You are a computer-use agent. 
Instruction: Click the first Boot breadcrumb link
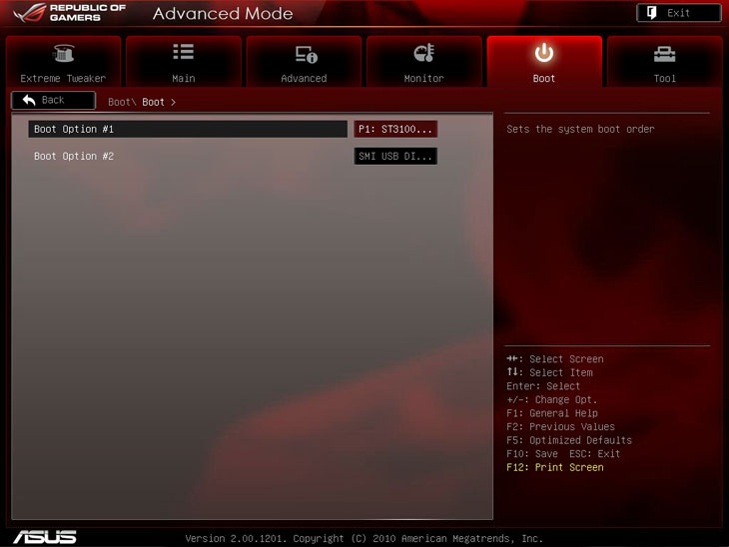(119, 102)
